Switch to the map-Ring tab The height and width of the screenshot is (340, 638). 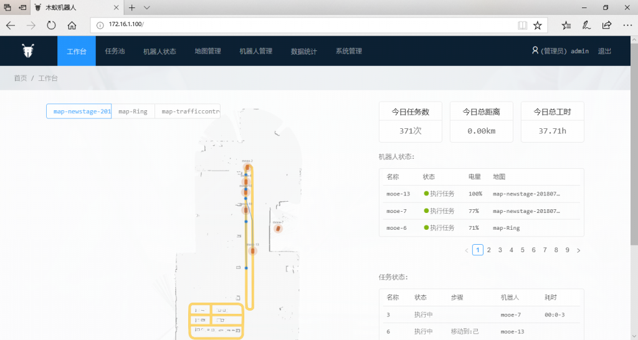pyautogui.click(x=133, y=111)
